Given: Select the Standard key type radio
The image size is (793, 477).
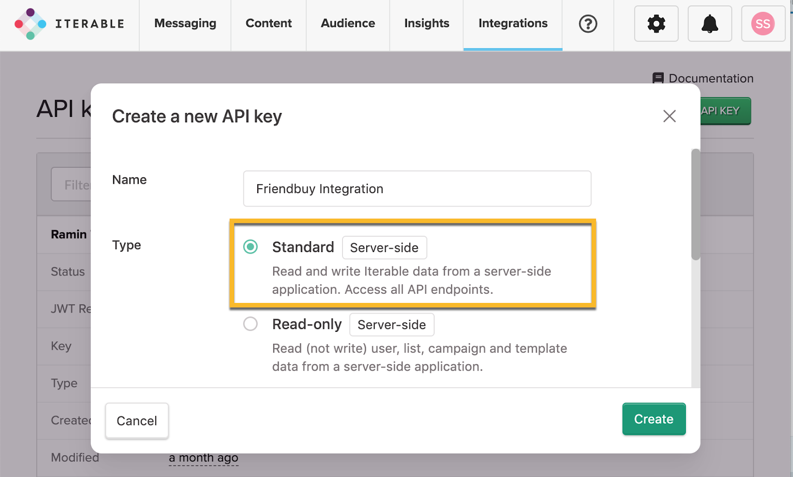Looking at the screenshot, I should (x=251, y=247).
